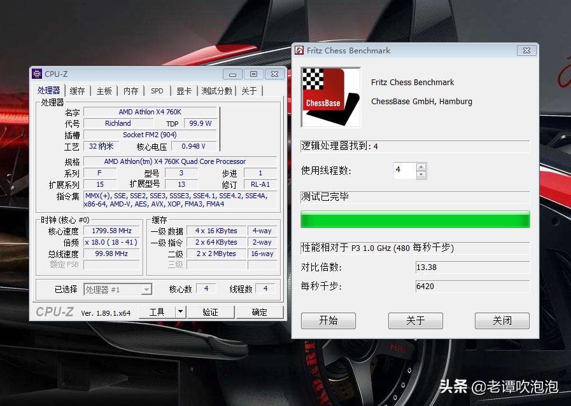Viewport: 571px width, 406px height.
Task: Start the benchmark with 开始
Action: pos(328,321)
